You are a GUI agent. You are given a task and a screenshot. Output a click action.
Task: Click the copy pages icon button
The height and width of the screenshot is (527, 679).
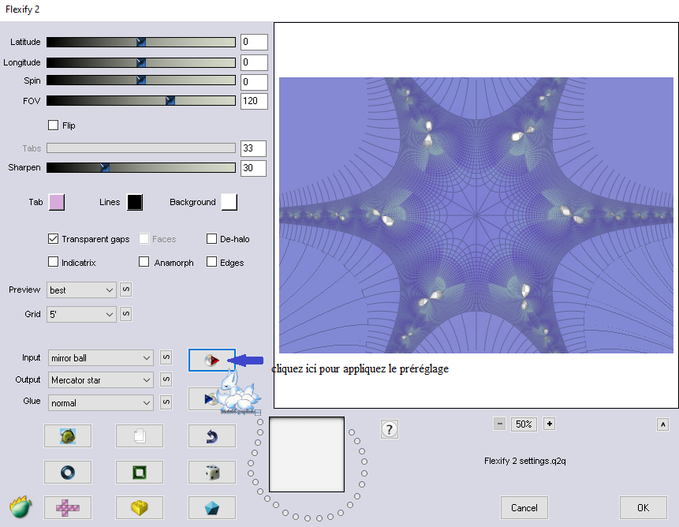point(140,435)
